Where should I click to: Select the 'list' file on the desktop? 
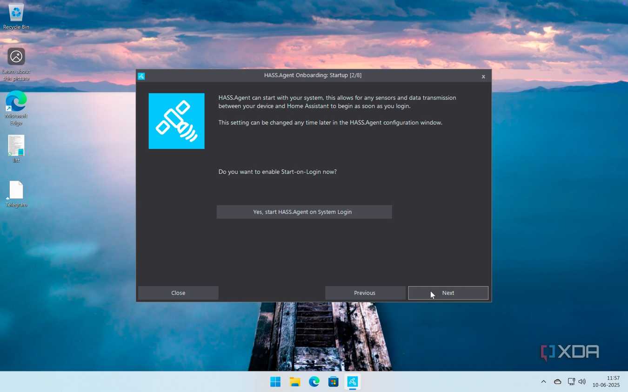pyautogui.click(x=16, y=149)
